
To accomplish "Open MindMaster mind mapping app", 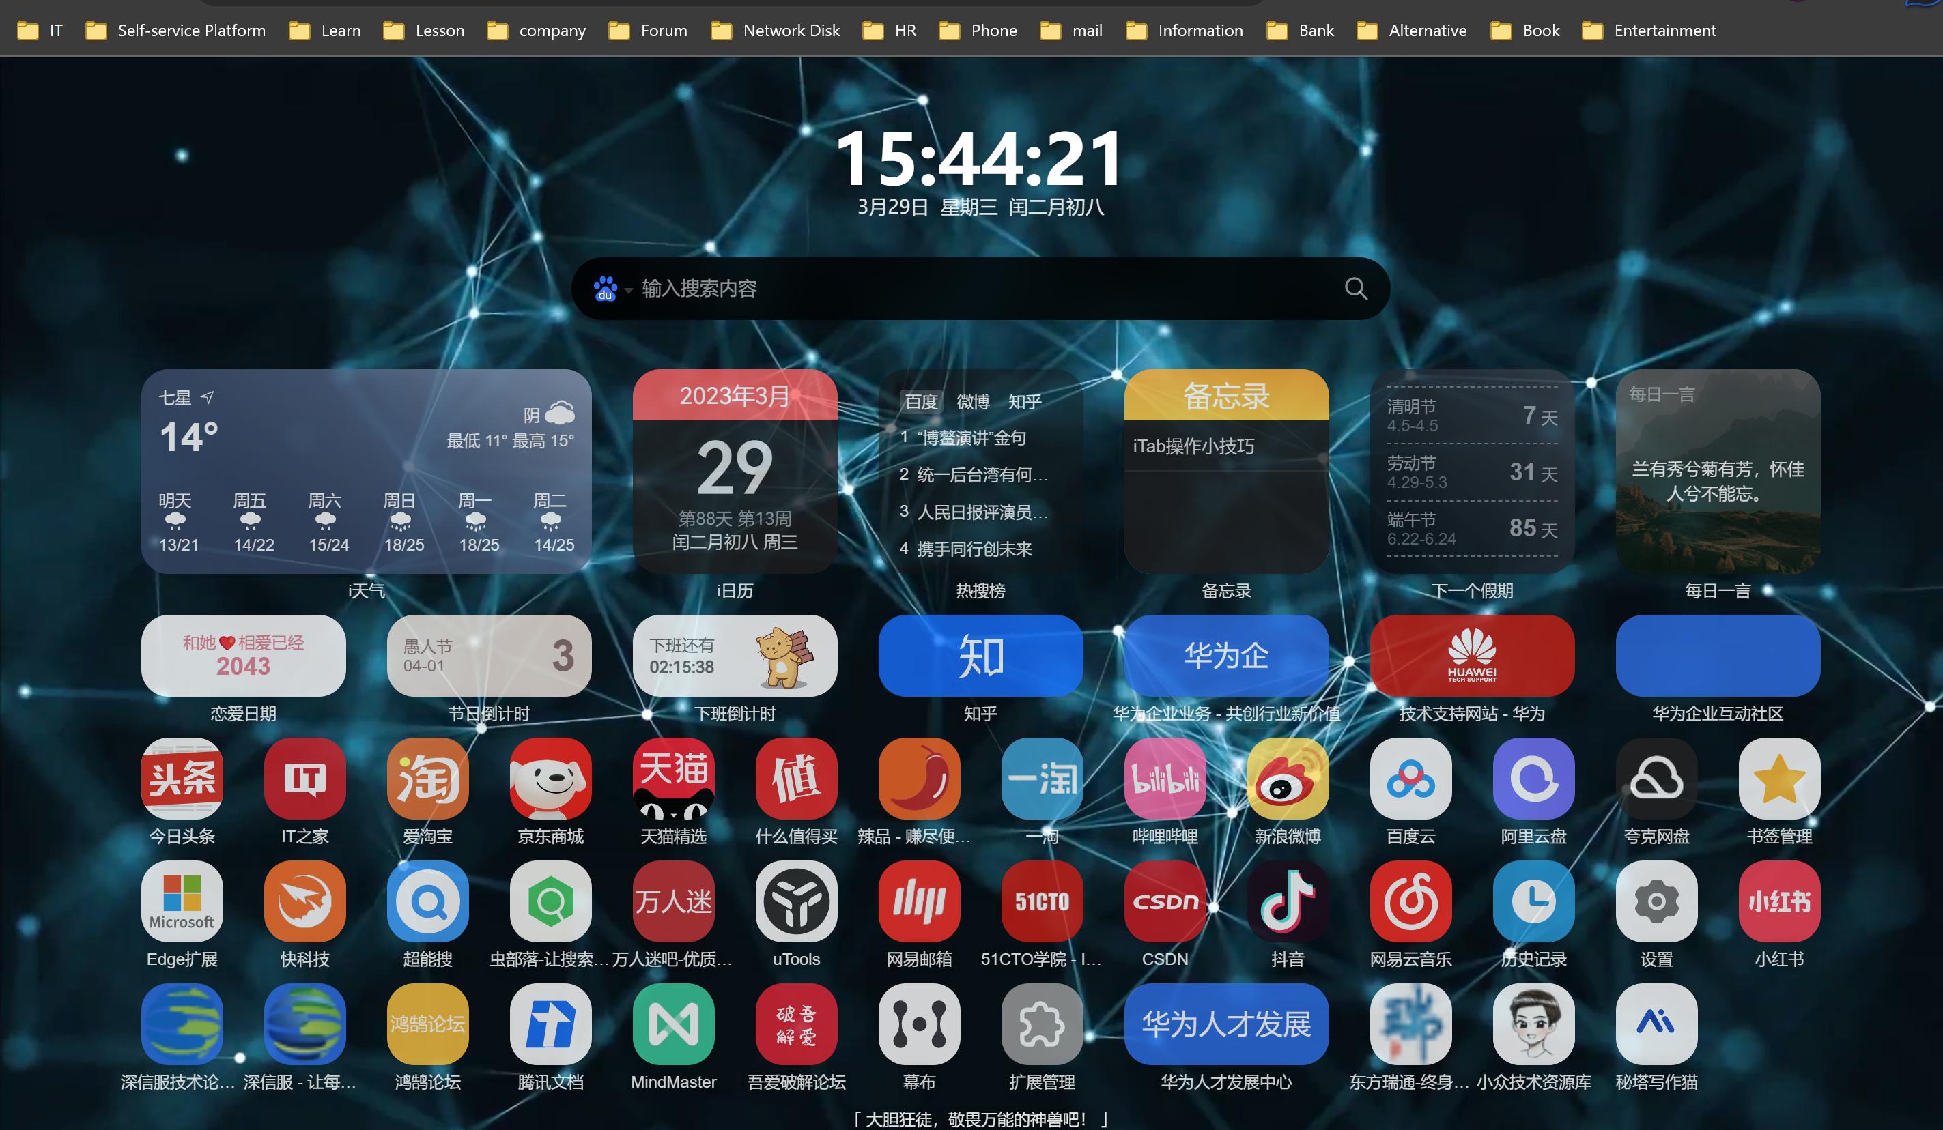I will 670,1028.
